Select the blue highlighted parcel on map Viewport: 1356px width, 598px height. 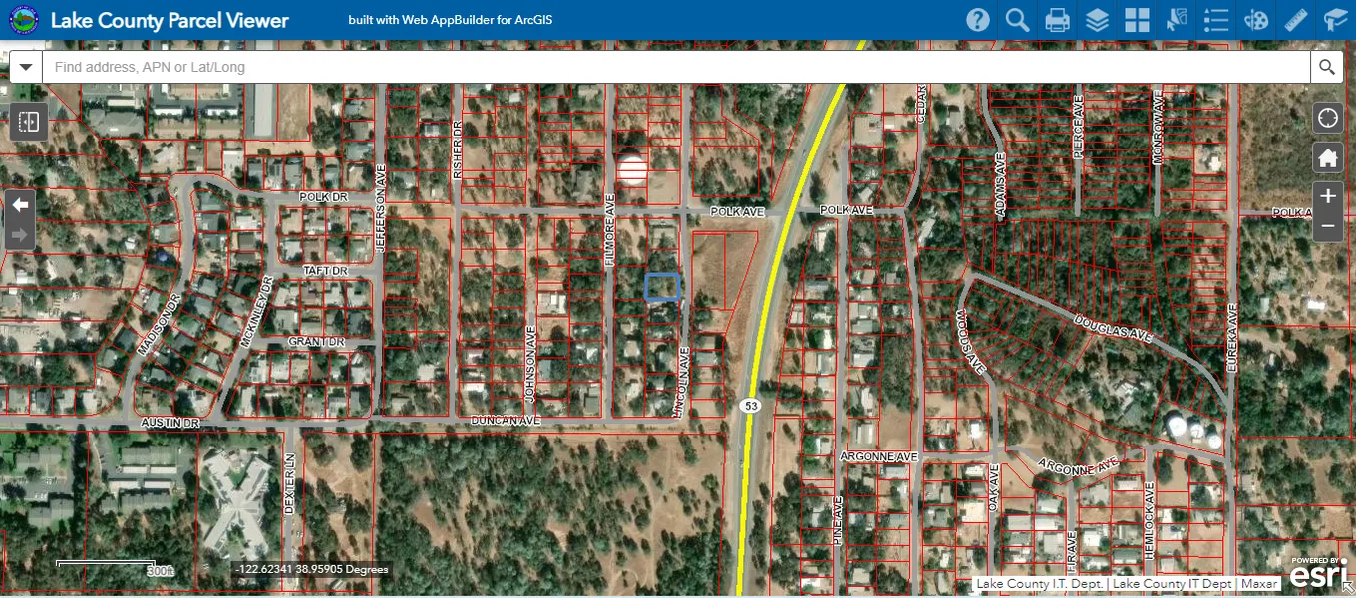663,287
